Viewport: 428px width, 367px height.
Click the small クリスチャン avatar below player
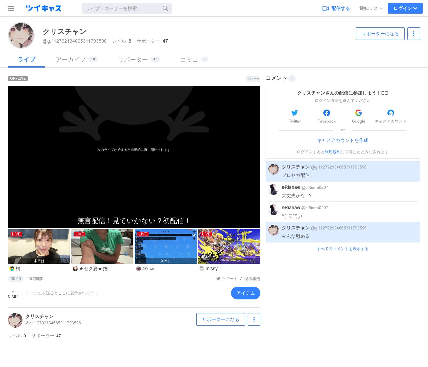15,320
